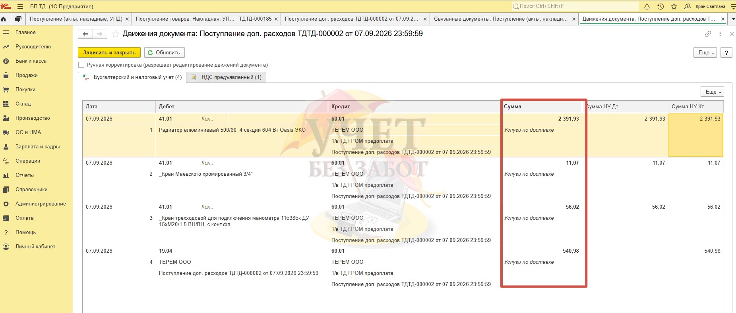Switch to НДС предъявленный tab
736x313 pixels.
click(x=226, y=77)
